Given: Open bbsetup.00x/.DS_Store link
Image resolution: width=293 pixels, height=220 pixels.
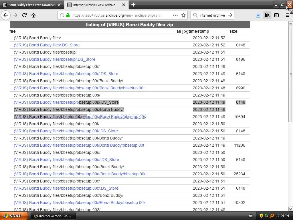Looking at the screenshot, I should 66,188.
